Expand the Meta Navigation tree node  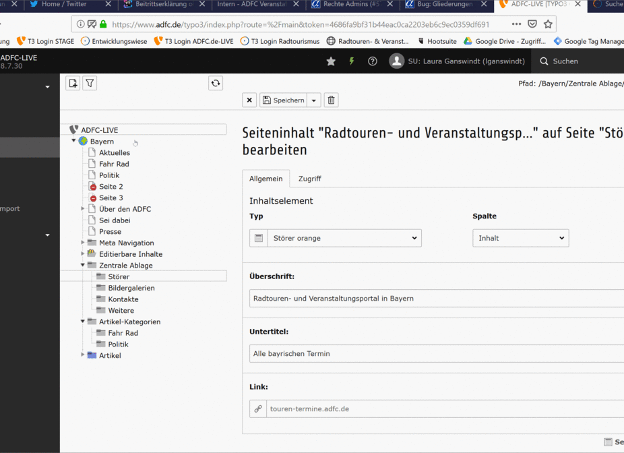[x=82, y=243]
